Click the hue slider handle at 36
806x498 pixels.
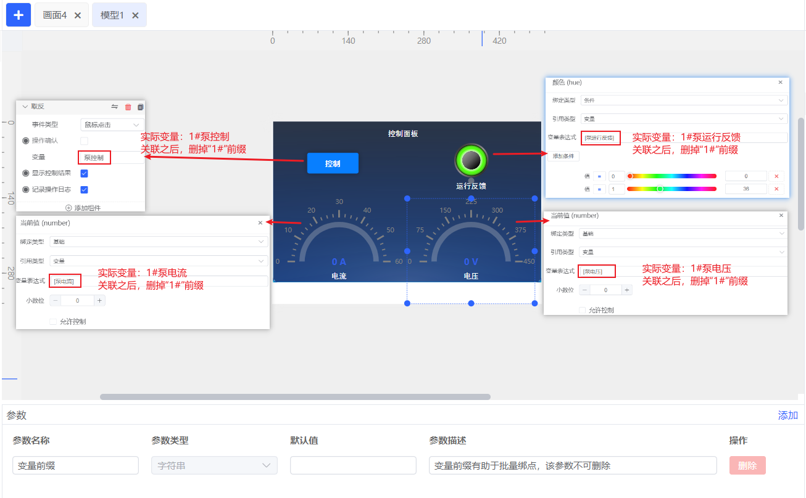(660, 189)
